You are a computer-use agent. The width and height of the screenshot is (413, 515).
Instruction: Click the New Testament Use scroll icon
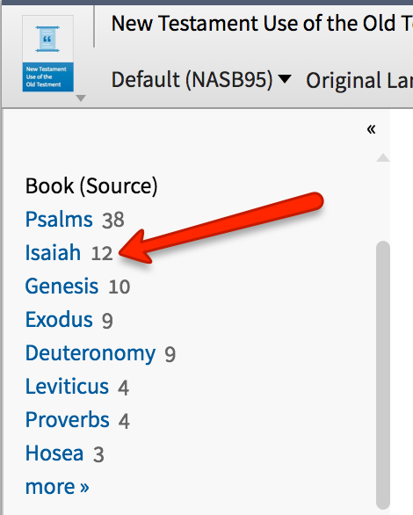click(48, 54)
